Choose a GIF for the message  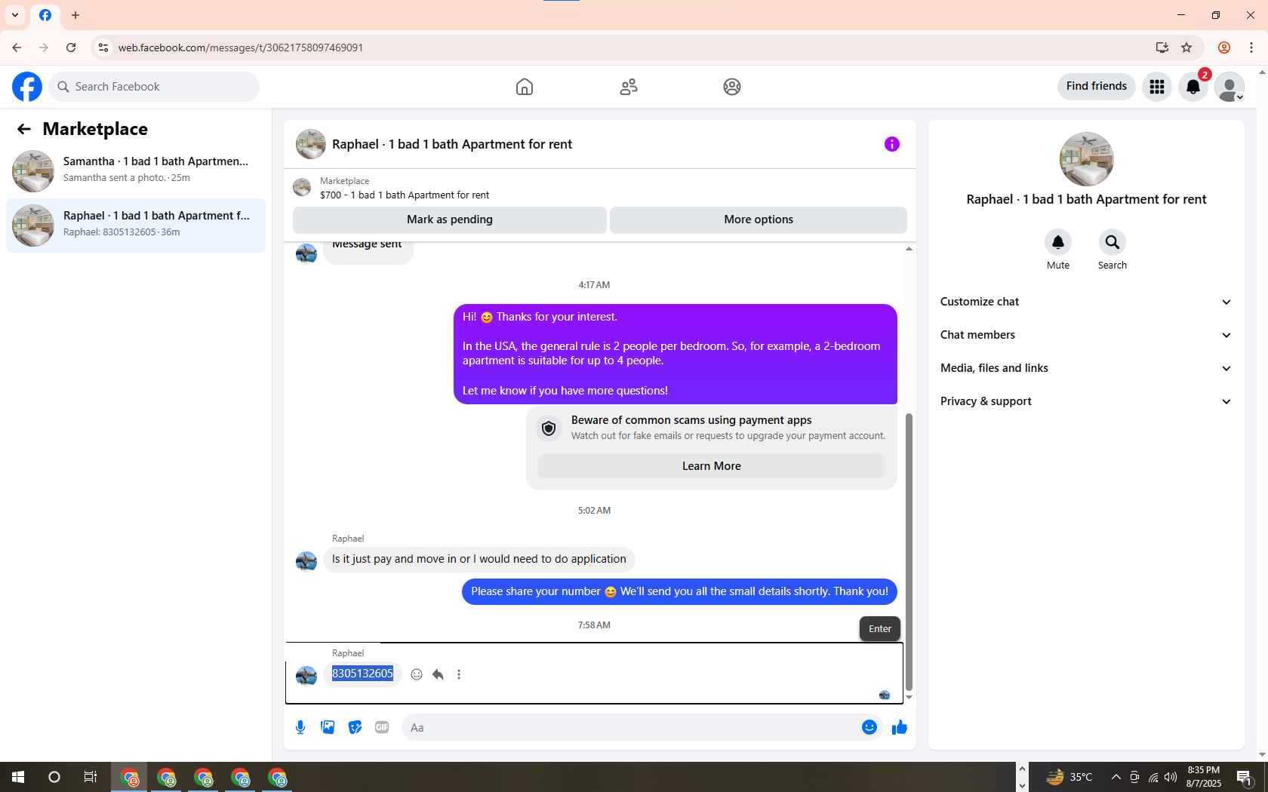coord(382,727)
